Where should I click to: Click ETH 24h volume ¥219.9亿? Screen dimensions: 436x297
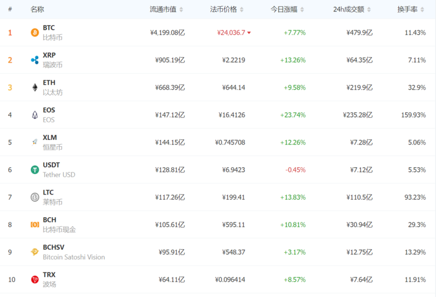[x=359, y=87]
